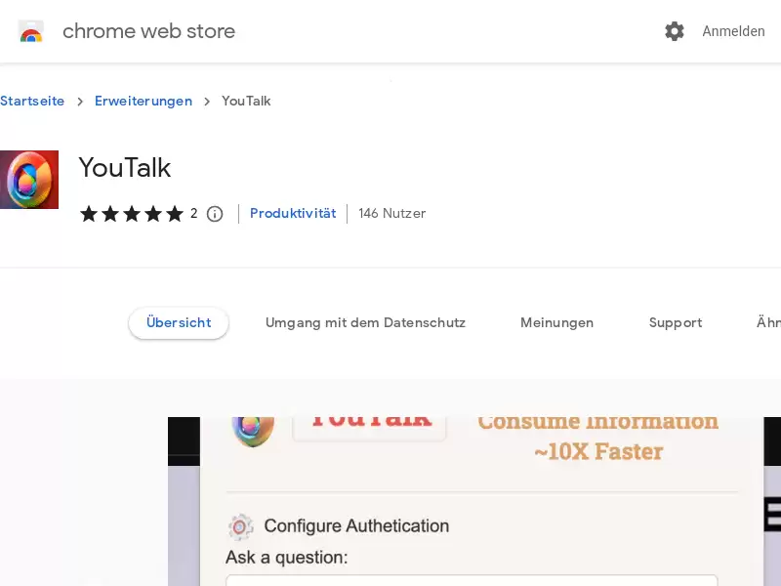Open the Produktivität category link
Screen dimensions: 781x586
pos(293,213)
